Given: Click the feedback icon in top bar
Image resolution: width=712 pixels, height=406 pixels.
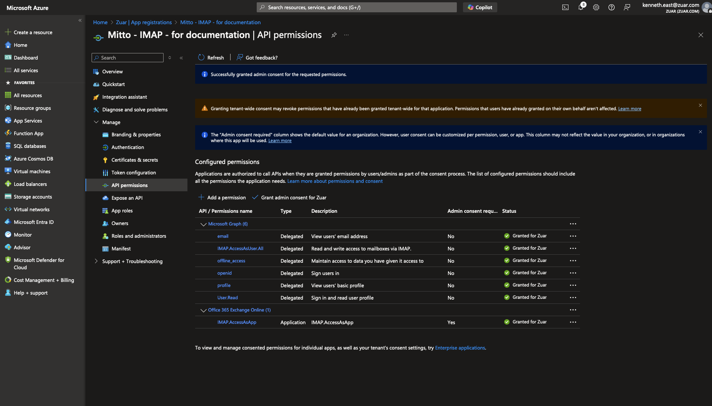Looking at the screenshot, I should pos(627,7).
